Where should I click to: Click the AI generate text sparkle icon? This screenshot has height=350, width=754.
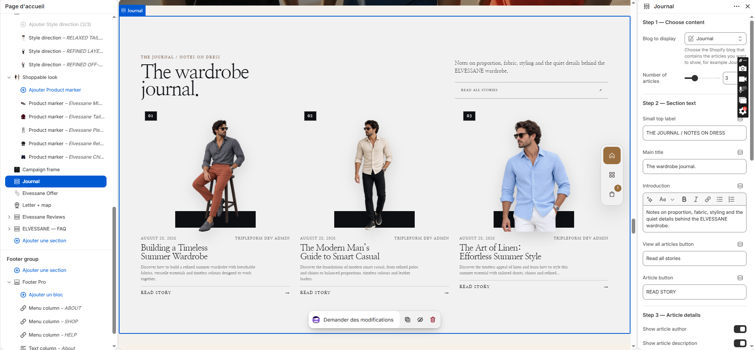click(x=650, y=199)
